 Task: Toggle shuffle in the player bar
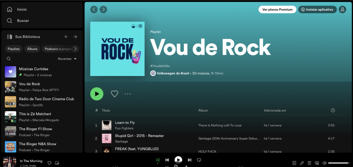[158, 160]
